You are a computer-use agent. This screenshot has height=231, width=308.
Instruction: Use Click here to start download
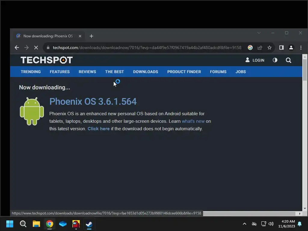[99, 129]
